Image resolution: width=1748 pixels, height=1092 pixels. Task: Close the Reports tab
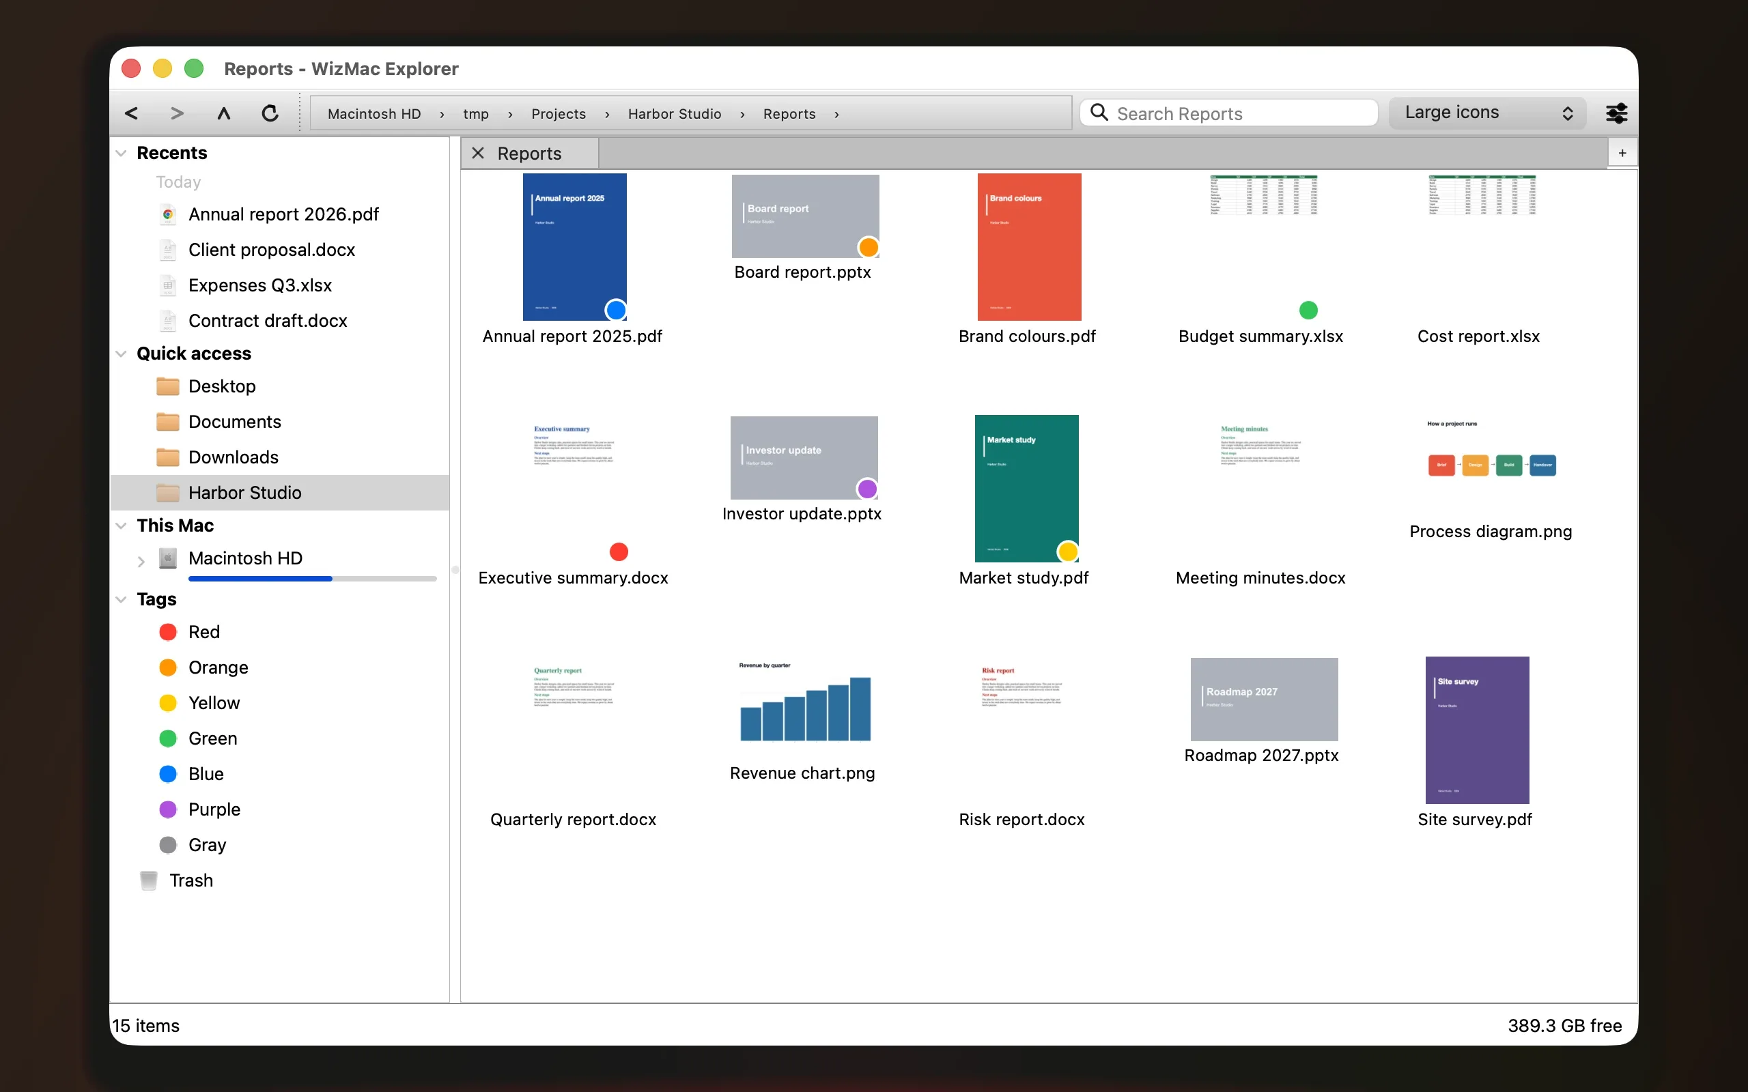(x=478, y=153)
